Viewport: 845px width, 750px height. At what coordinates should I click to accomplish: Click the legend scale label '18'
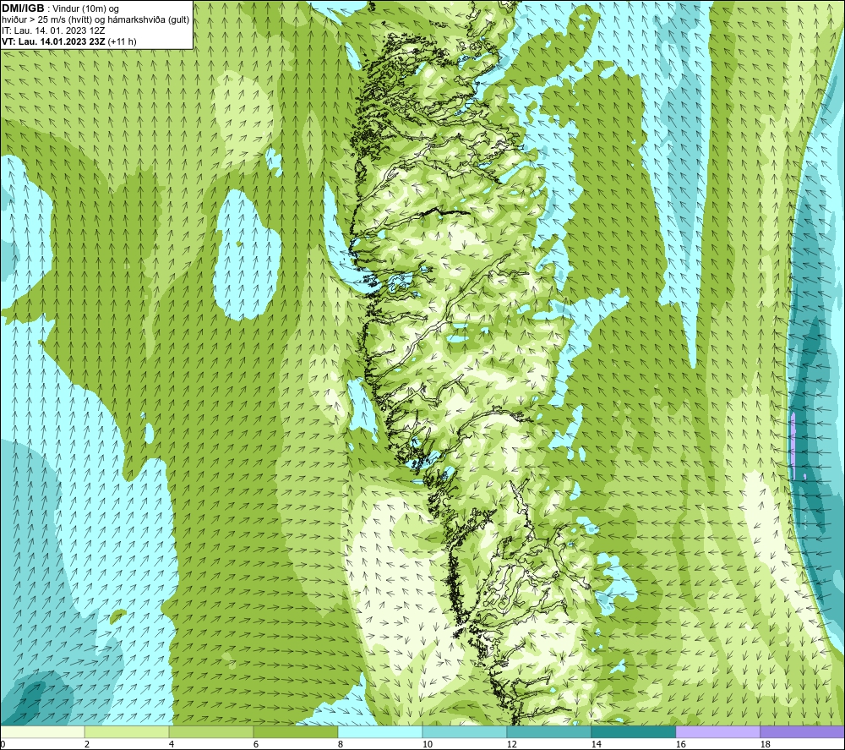click(x=765, y=745)
